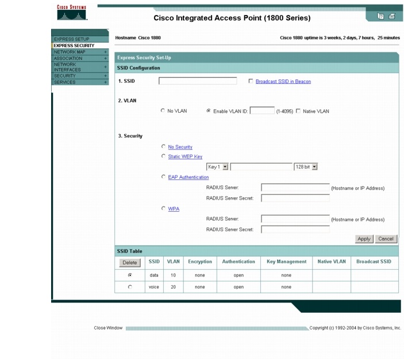Focus the WPA RADIUS Server Secret field
Image resolution: width=404 pixels, height=364 pixels.
click(295, 229)
